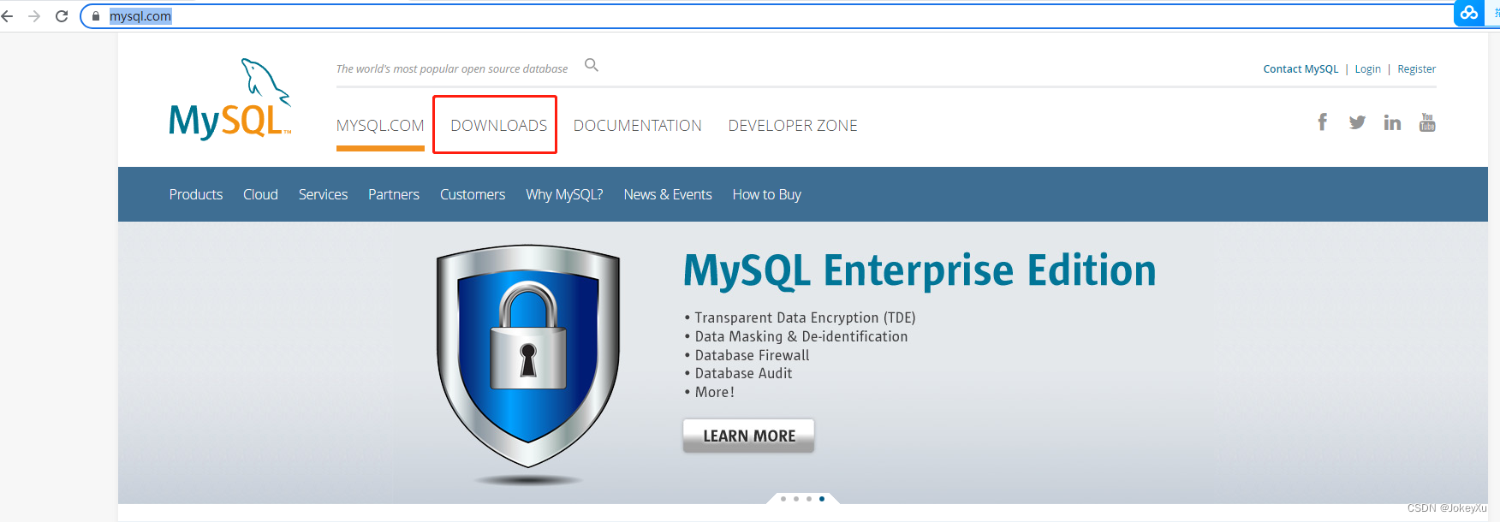The image size is (1500, 522).
Task: Reload the page with the refresh icon
Action: coord(62,16)
